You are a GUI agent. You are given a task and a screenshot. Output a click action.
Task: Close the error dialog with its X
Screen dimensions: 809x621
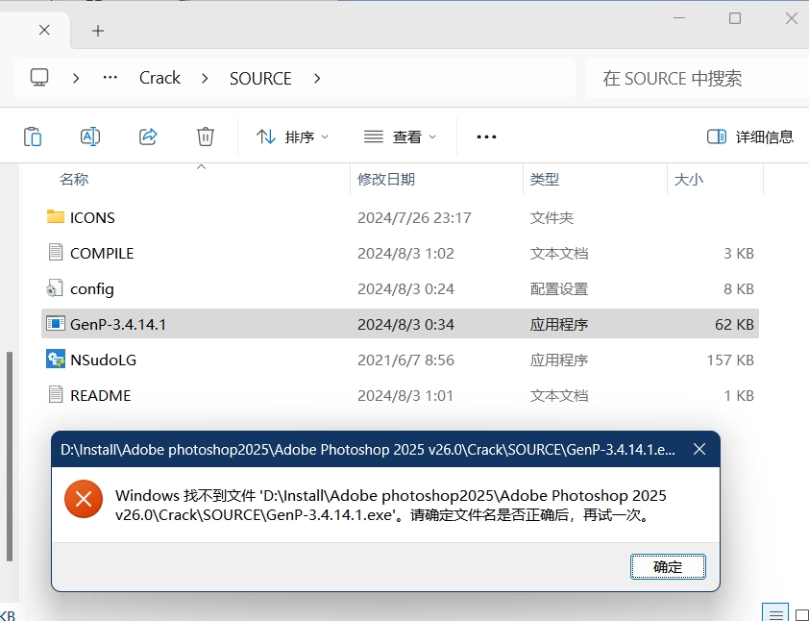(x=699, y=449)
